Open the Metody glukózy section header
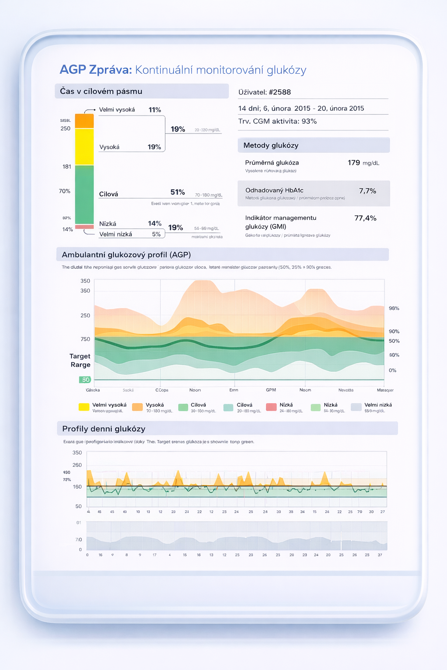This screenshot has width=447, height=670. point(313,145)
